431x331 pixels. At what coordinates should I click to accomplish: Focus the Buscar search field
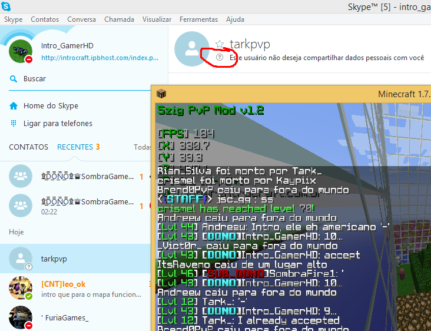(79, 79)
